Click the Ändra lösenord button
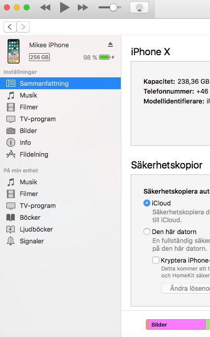210x337 pixels. click(x=186, y=288)
